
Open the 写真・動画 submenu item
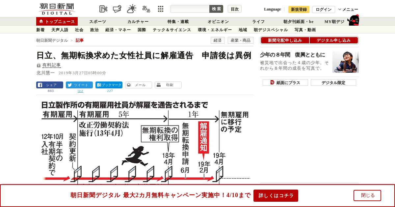tap(305, 30)
